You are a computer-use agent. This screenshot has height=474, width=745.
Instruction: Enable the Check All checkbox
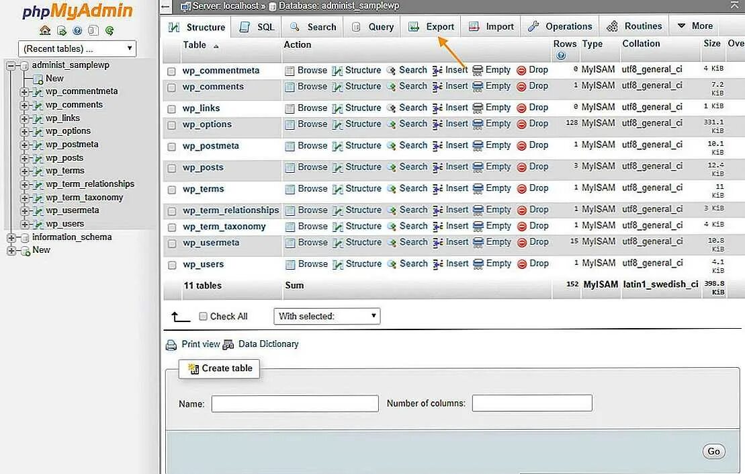pos(203,317)
